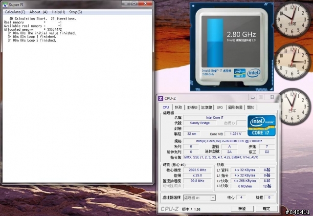Click the 'Allocated memory = 33554472' line
Screen dimensions: 313x216
[x=33, y=29]
